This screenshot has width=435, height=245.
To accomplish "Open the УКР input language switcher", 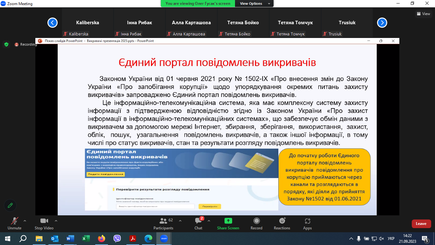I will click(391, 239).
